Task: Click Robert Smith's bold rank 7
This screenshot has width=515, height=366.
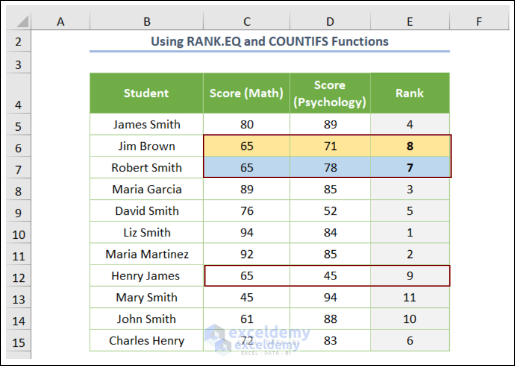Action: click(410, 168)
